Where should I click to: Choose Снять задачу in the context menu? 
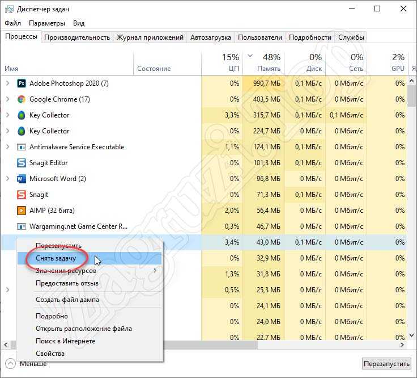click(x=90, y=258)
